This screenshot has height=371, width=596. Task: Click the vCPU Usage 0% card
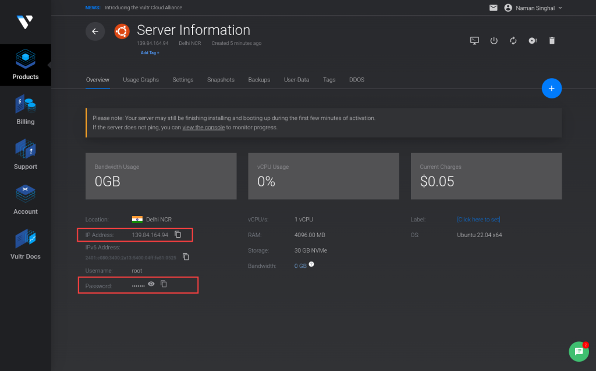click(324, 176)
